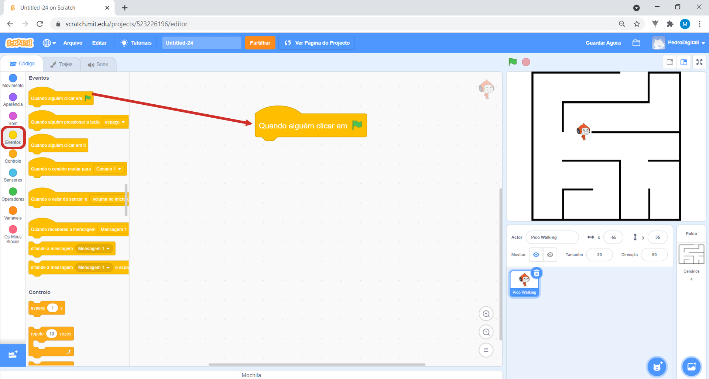This screenshot has height=379, width=709.
Task: Select the Operadores block category
Action: (13, 194)
